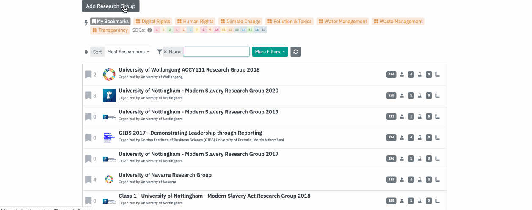Click the Sort label
532x210 pixels.
tap(97, 52)
